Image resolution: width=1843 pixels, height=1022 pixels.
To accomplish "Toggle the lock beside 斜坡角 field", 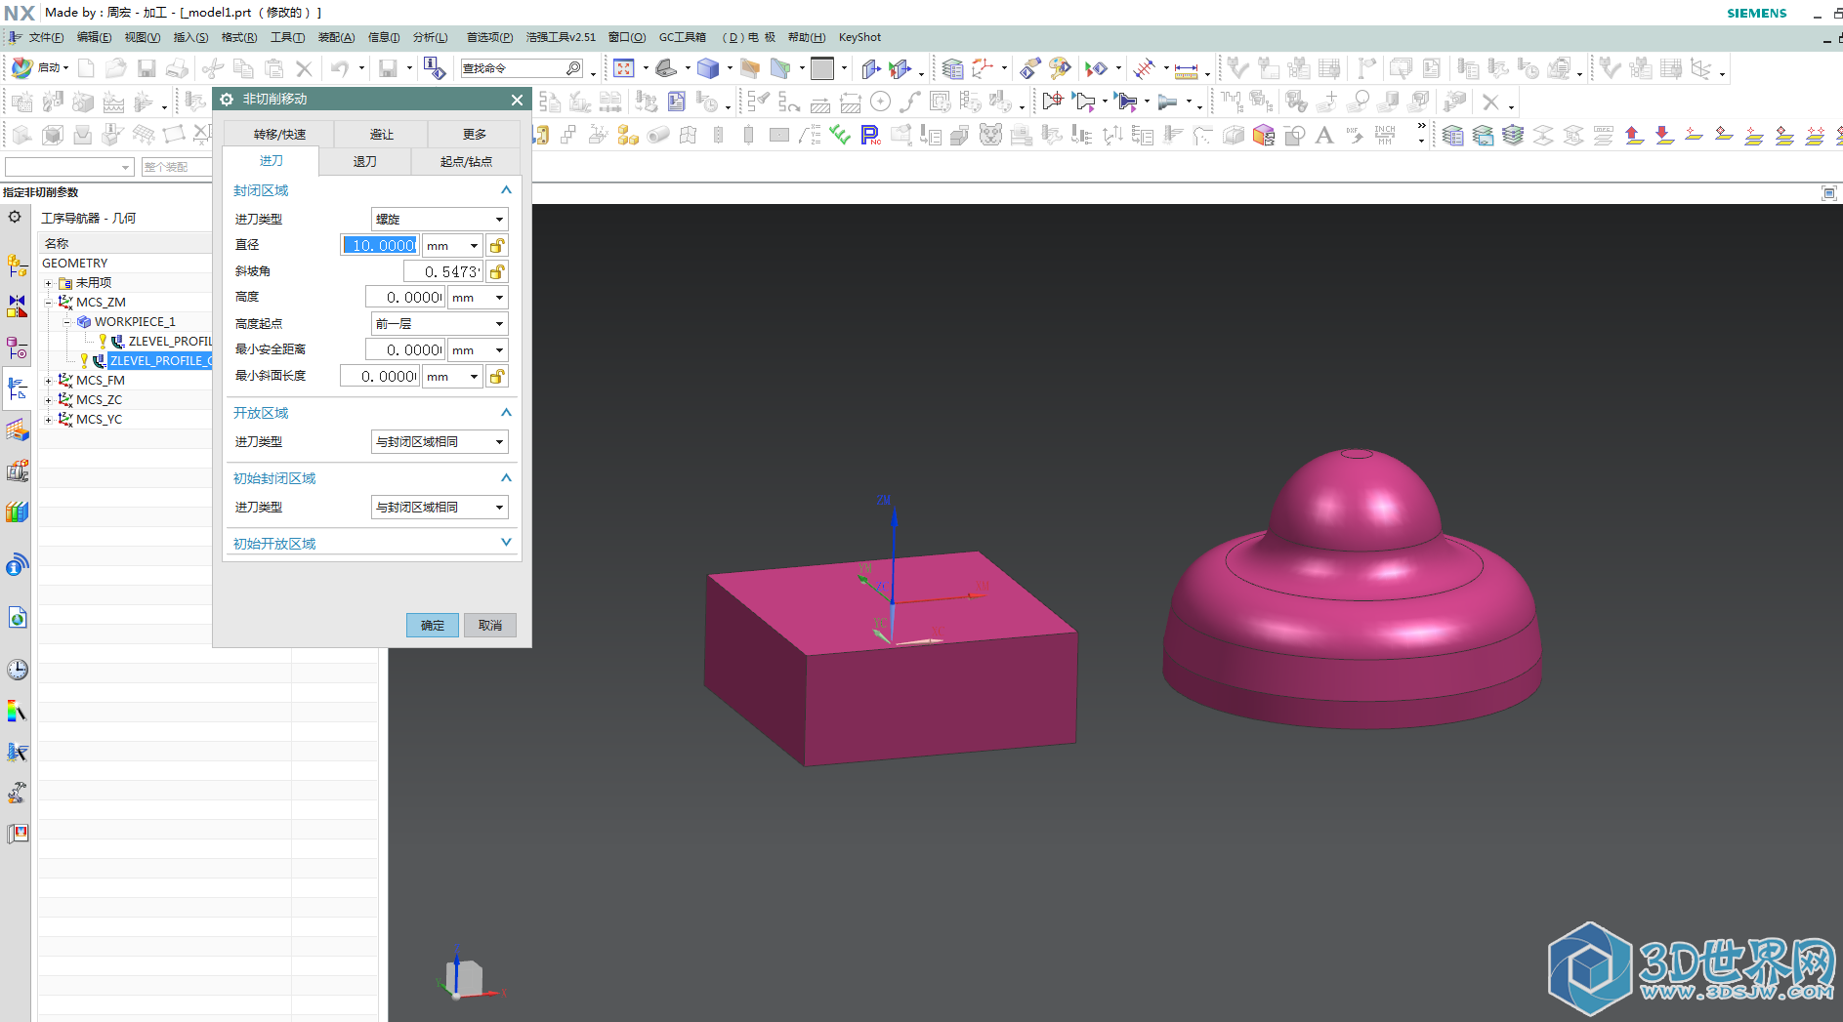I will coord(497,272).
